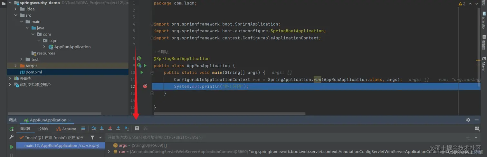Click the '1 个用法' usage hint
Image resolution: width=487 pixels, height=157 pixels.
point(161,52)
